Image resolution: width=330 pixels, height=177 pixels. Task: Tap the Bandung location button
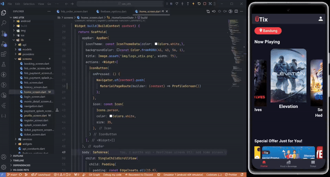coord(268,31)
